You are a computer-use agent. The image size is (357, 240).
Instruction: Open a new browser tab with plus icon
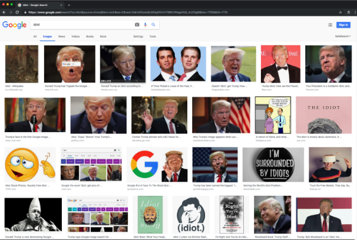pos(69,5)
